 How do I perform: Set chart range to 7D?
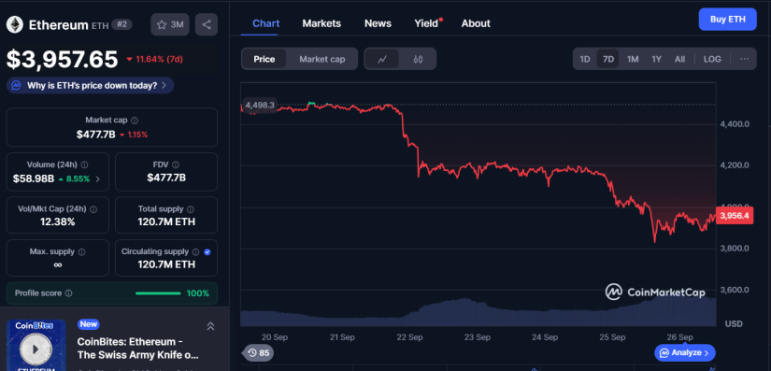[608, 59]
